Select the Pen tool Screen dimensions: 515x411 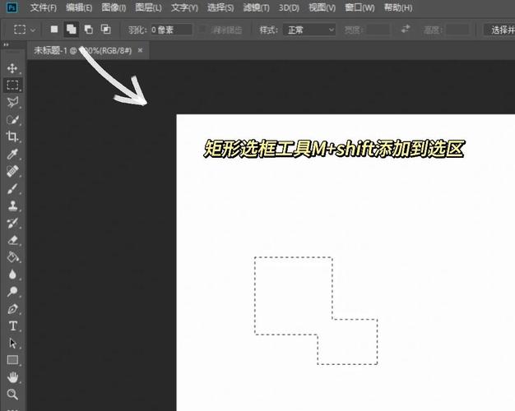[x=13, y=309]
